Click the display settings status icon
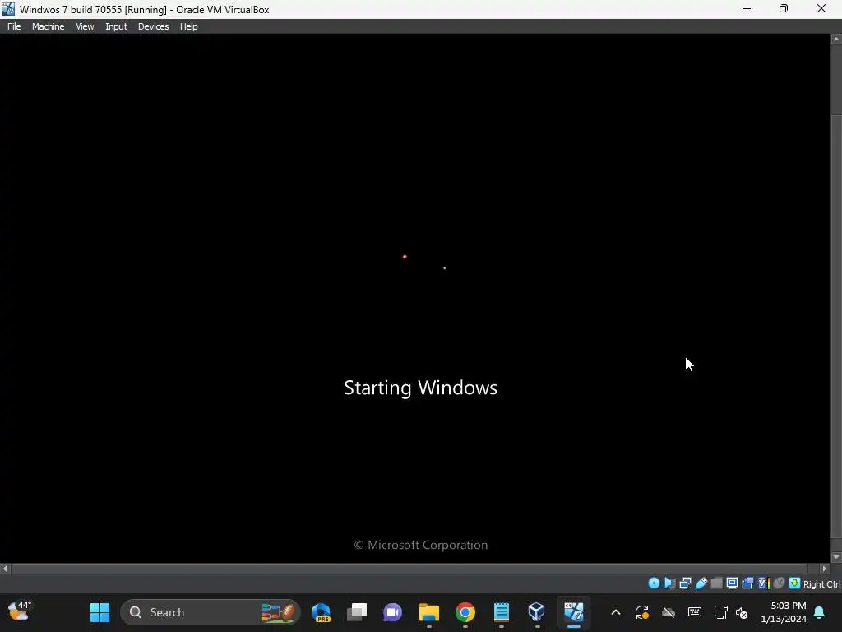This screenshot has width=842, height=632. tap(732, 583)
